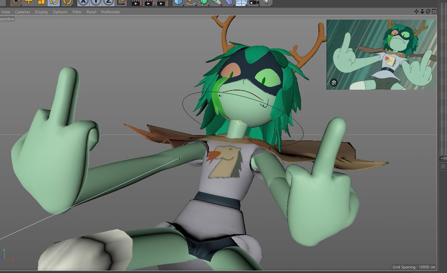This screenshot has height=273, width=447.
Task: Add a camera object
Action: (x=254, y=2)
